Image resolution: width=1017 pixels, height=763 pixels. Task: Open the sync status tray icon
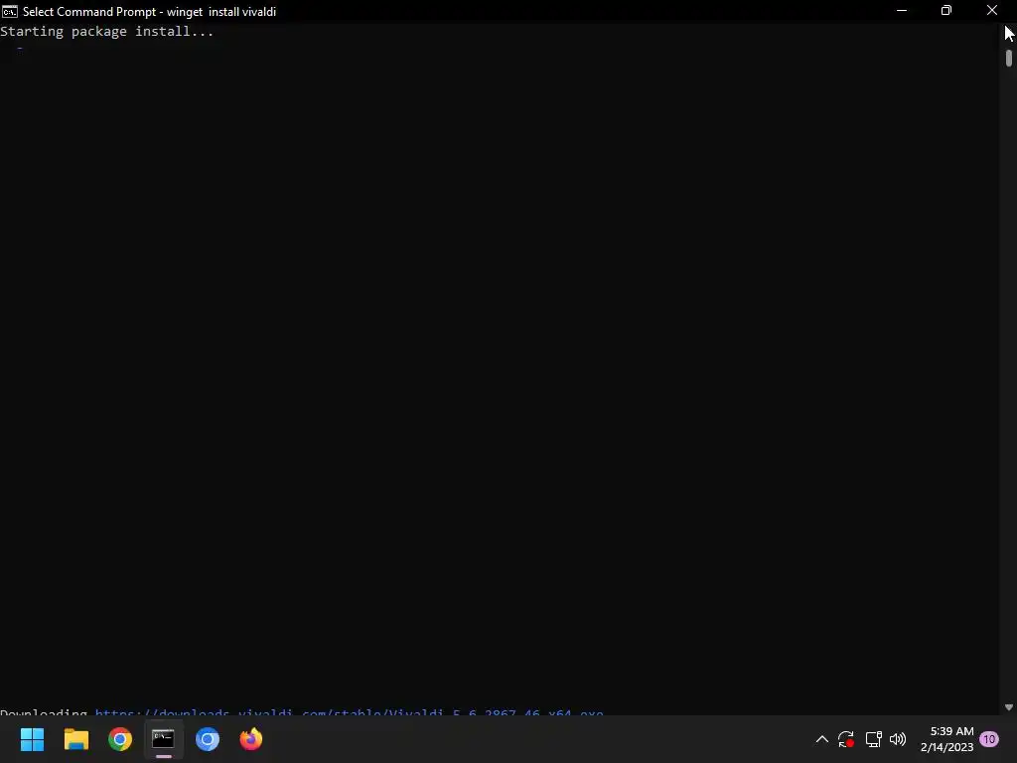[x=846, y=739]
